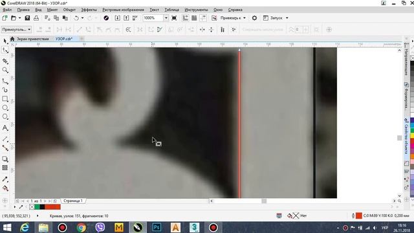Open the Файл menu
414x233 pixels.
7,10
